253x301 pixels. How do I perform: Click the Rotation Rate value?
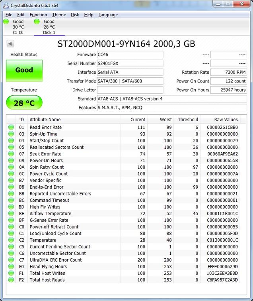click(x=229, y=72)
